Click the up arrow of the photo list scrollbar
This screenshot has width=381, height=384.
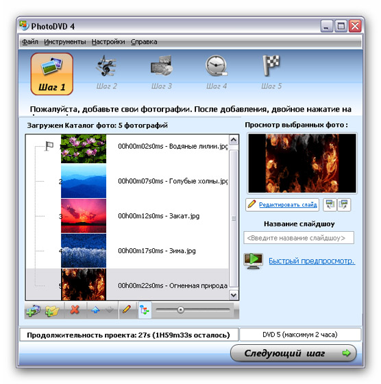(x=234, y=140)
